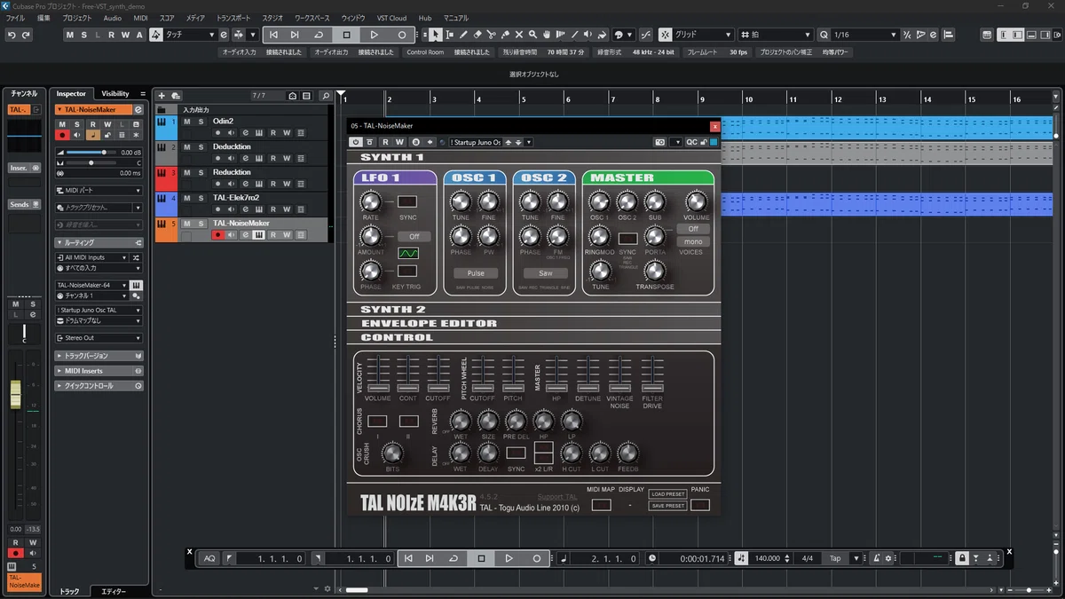The height and width of the screenshot is (599, 1065).
Task: Open the All MIDI Inputs dropdown
Action: [91, 257]
